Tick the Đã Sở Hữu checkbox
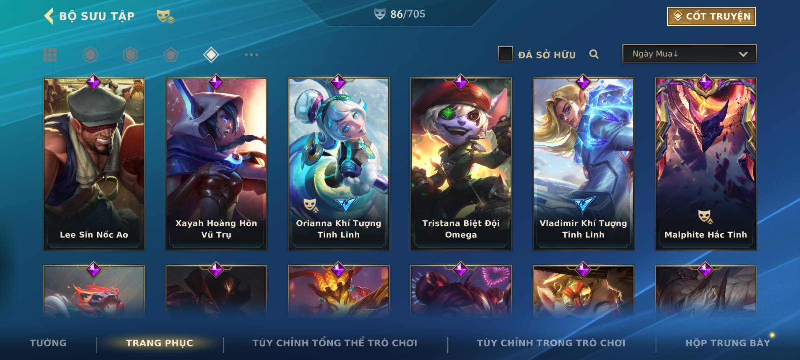 point(505,54)
